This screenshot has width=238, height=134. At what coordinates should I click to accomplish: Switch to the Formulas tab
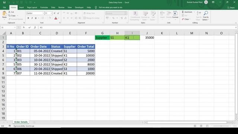pyautogui.click(x=44, y=7)
